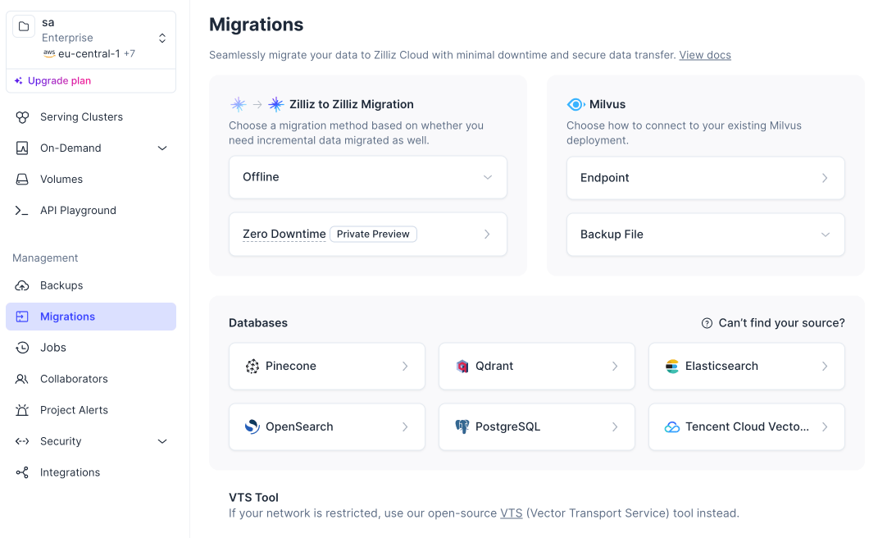Click the Jobs clock icon
This screenshot has width=878, height=538.
22,348
